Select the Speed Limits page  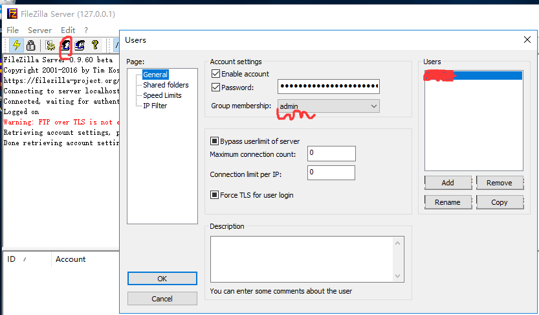162,95
